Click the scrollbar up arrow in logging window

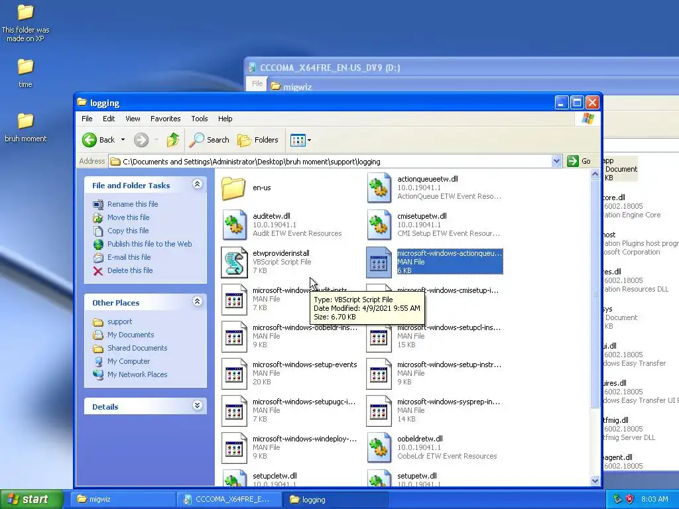(x=595, y=174)
